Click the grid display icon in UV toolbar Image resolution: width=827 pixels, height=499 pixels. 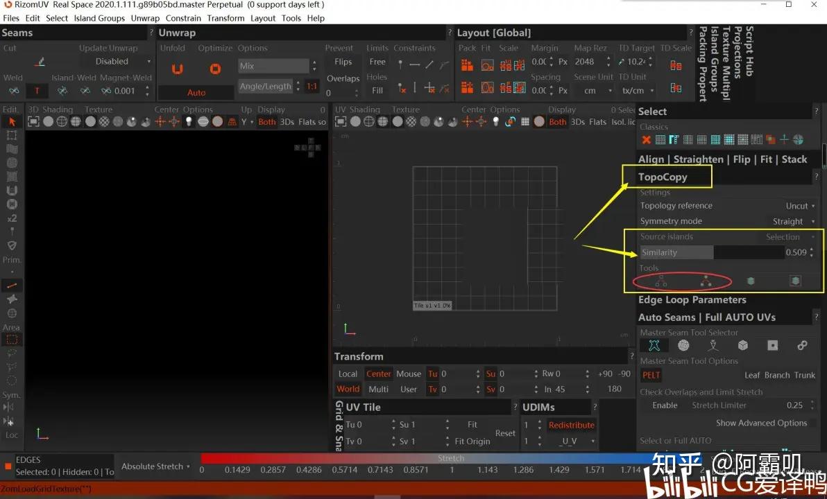(525, 122)
